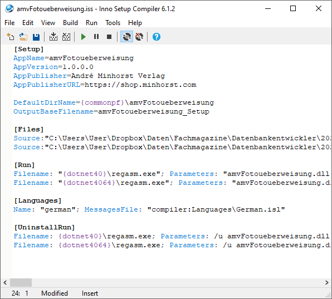Click the UninstallRun {dotnet4064} /u line
This screenshot has height=299, width=332.
[172, 245]
